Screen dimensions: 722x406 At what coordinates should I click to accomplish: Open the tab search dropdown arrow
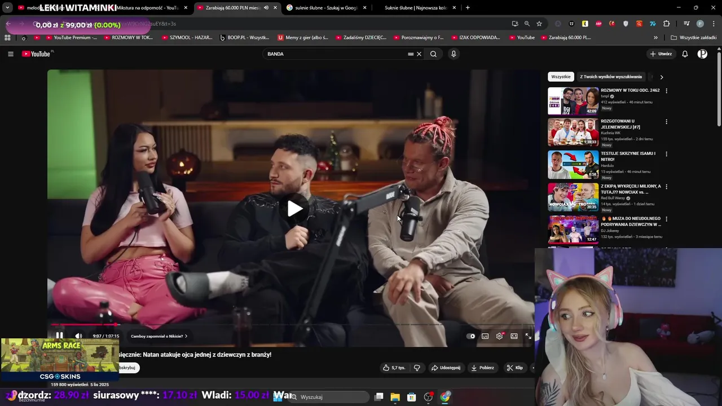point(7,8)
